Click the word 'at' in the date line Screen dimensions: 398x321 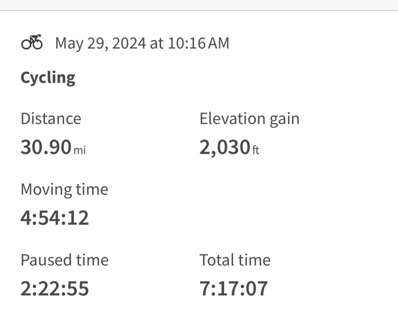156,43
